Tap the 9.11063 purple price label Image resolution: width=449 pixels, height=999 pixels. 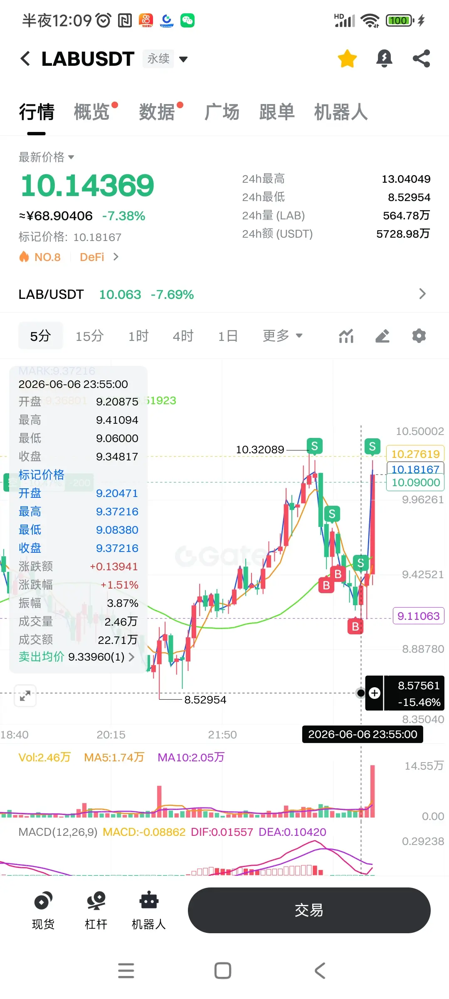418,616
